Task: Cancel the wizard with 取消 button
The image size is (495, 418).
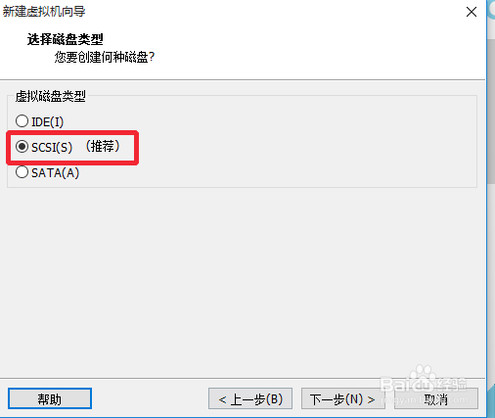Action: click(436, 398)
